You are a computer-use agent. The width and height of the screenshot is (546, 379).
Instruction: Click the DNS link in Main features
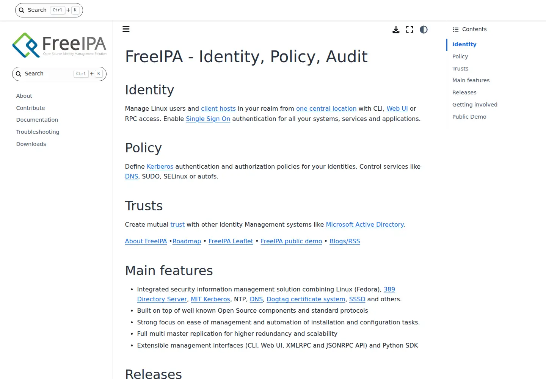point(256,299)
